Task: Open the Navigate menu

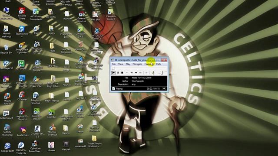Action: click(137, 64)
